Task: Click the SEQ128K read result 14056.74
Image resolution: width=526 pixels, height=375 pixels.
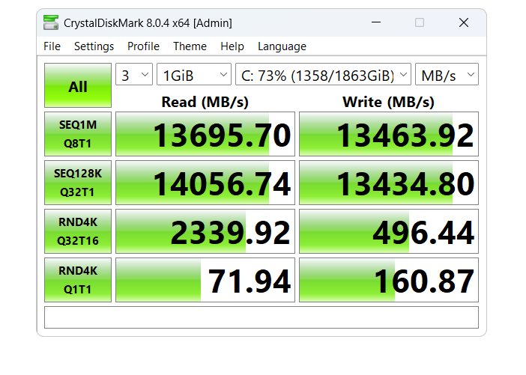Action: pyautogui.click(x=205, y=183)
